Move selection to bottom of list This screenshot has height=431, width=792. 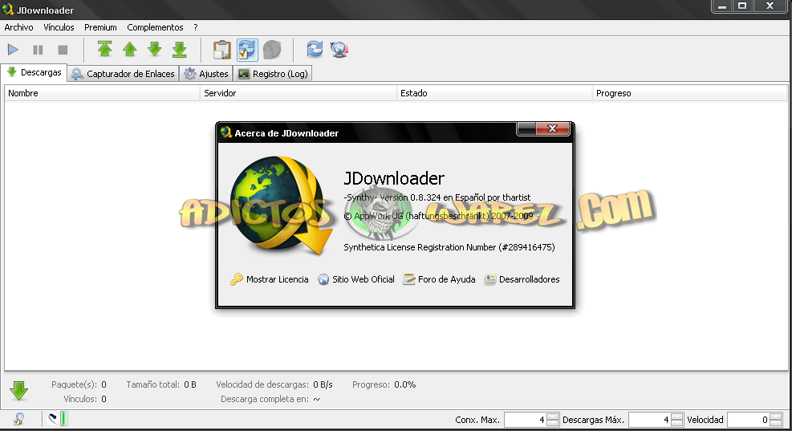coord(179,49)
